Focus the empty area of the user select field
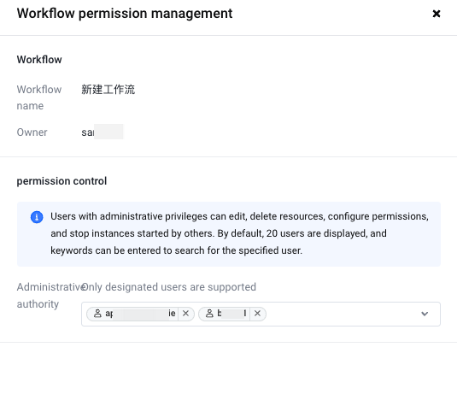This screenshot has width=457, height=400. (x=341, y=314)
